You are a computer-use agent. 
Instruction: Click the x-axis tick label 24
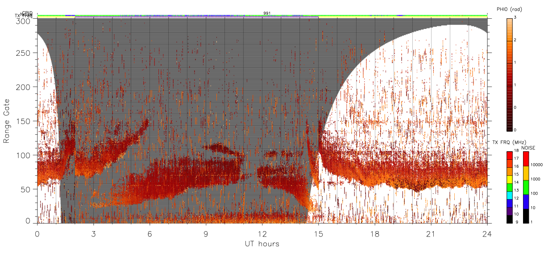[487, 234]
